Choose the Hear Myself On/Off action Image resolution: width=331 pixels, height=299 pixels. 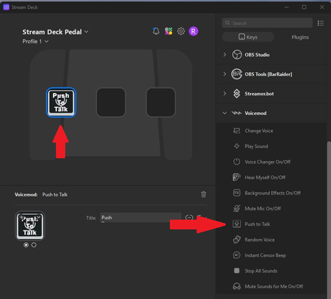coord(265,177)
